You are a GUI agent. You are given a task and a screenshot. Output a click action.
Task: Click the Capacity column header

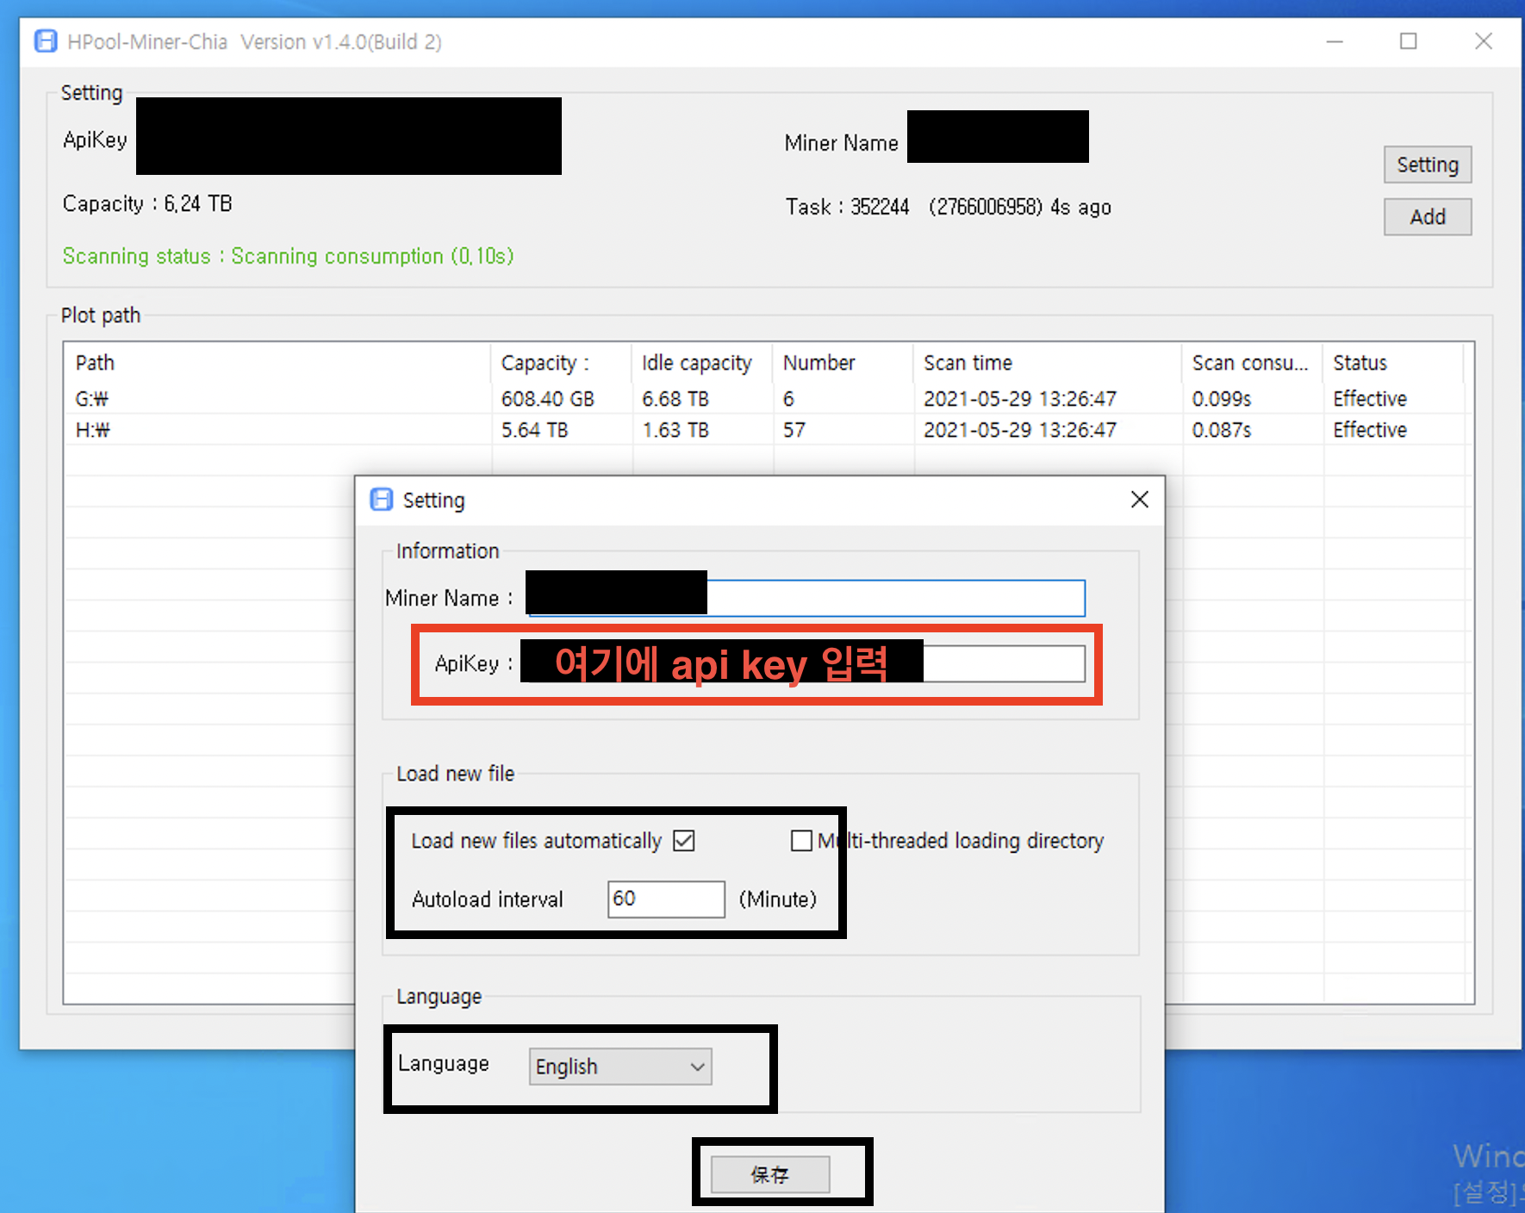[561, 363]
